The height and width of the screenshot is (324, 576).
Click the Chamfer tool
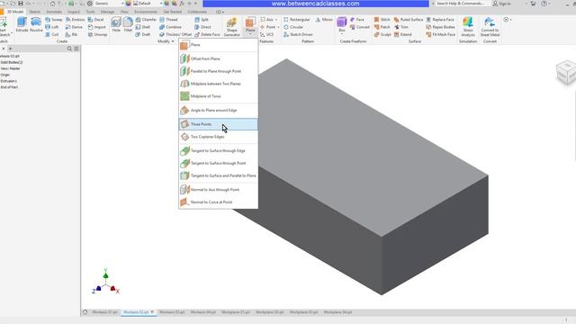pos(146,20)
